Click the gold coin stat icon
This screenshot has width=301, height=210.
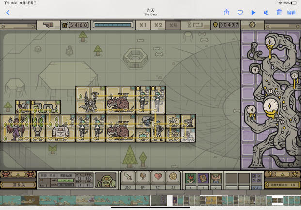click(173, 177)
